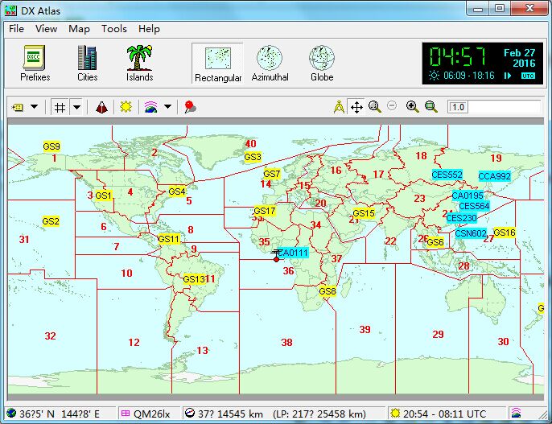Click the zoom in plus magnifier
552x424 pixels.
(x=412, y=107)
